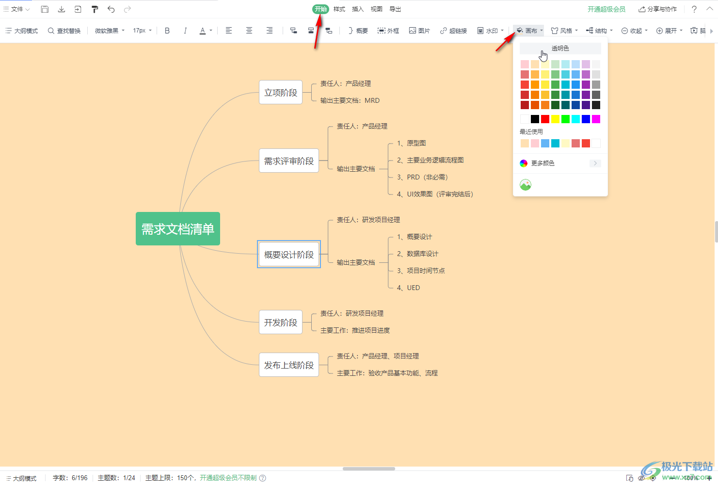Select the 需求评审阶段 topic node
The image size is (718, 485).
289,161
